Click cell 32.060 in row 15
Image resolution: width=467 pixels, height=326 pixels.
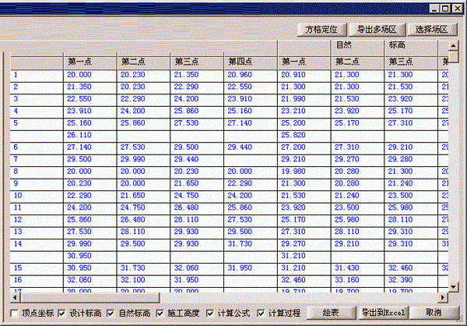pyautogui.click(x=197, y=268)
